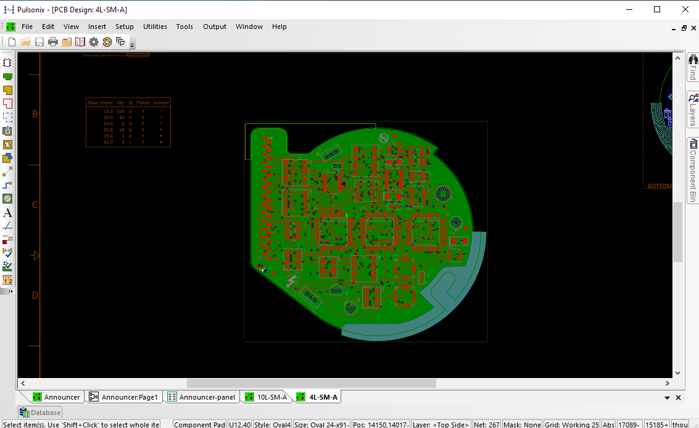The height and width of the screenshot is (428, 699).
Task: Open the Help menu
Action: click(x=279, y=27)
